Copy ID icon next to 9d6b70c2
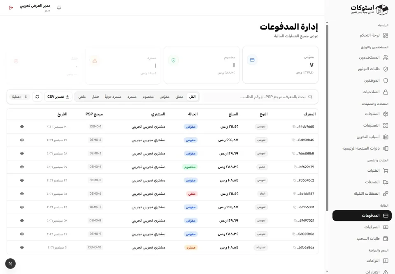395x274 pixels. coord(294,180)
